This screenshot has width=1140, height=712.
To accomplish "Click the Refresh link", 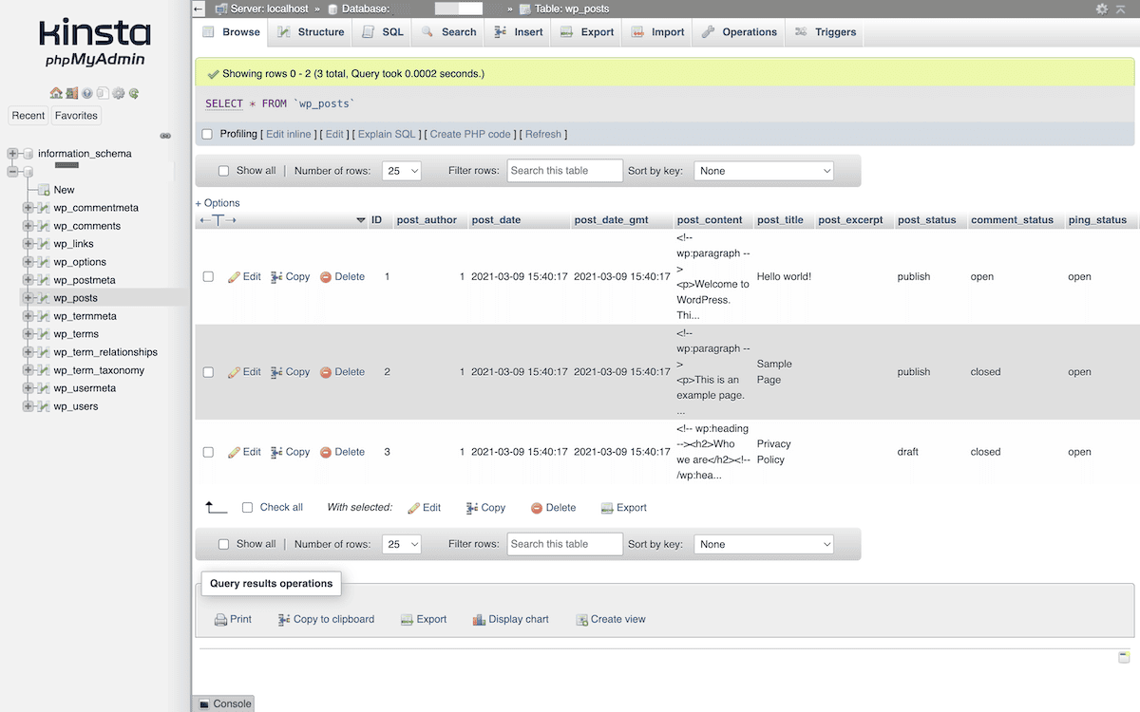I will (543, 135).
